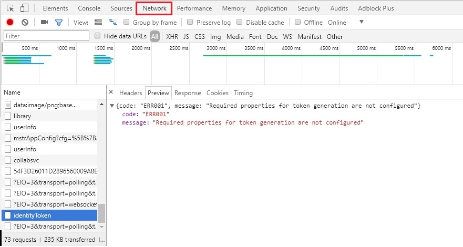Image resolution: width=463 pixels, height=247 pixels.
Task: Toggle the filter funnel icon
Action: pyautogui.click(x=59, y=23)
